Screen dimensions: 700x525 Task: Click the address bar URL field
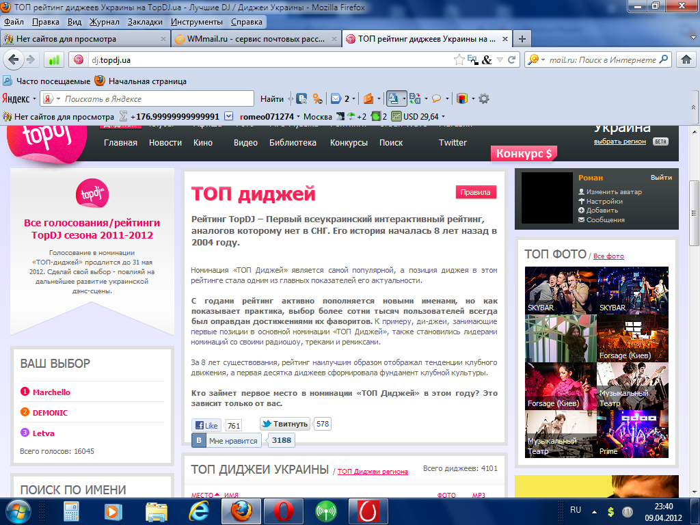coord(270,59)
